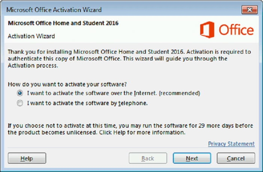Click the 'software by telephone' option label
Screen dimensions: 263x172
[88, 103]
